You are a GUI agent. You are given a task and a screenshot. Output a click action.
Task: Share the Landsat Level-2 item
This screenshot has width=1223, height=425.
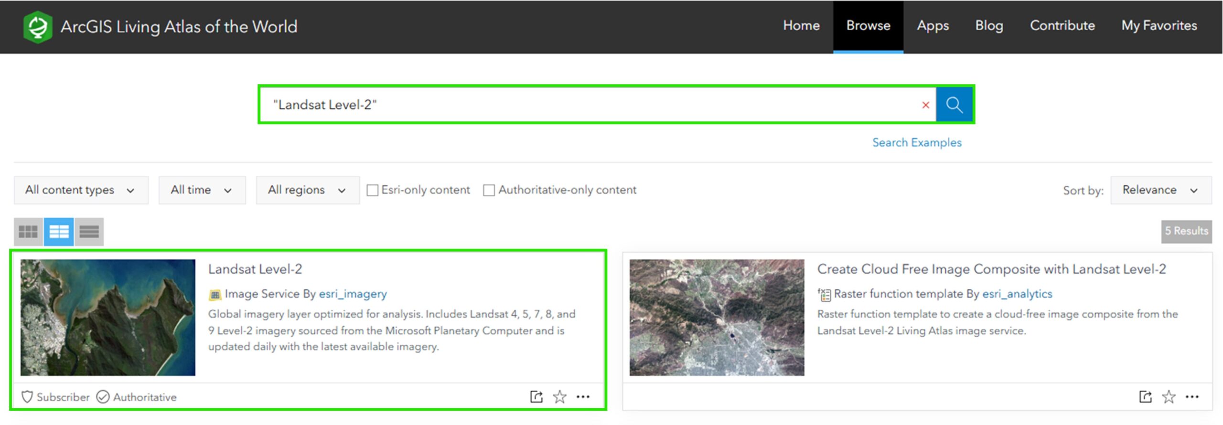pyautogui.click(x=536, y=397)
